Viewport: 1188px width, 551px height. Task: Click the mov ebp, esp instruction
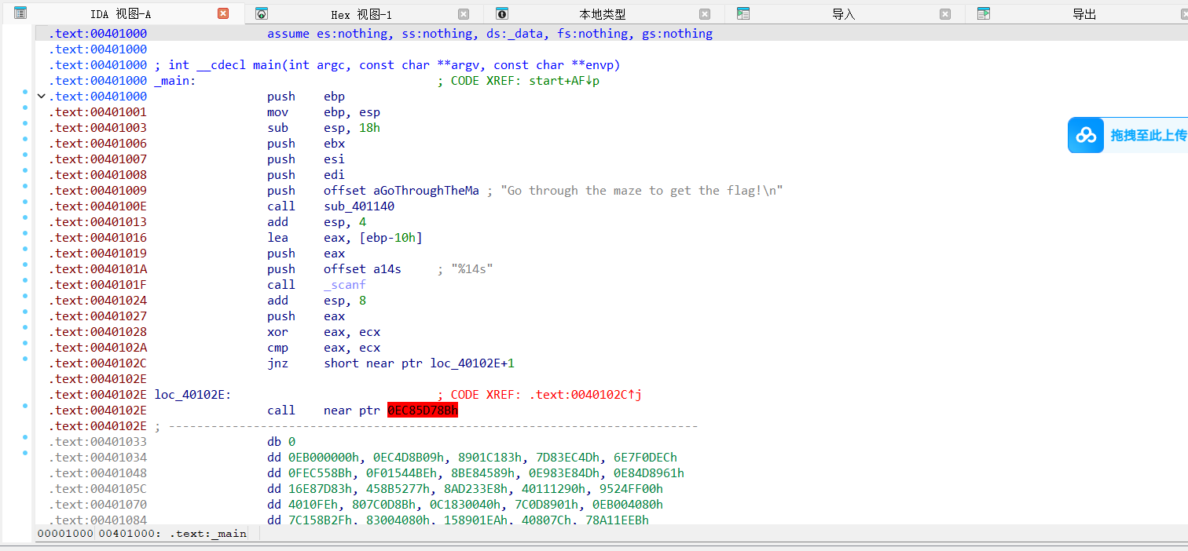coord(324,112)
